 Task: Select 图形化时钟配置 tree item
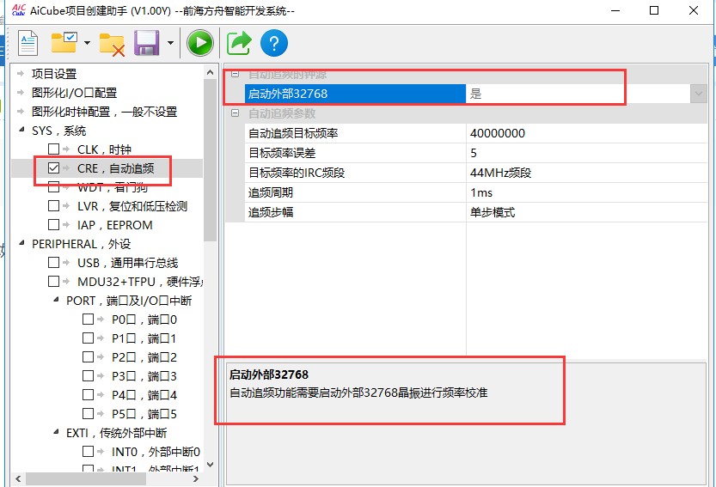pyautogui.click(x=104, y=112)
